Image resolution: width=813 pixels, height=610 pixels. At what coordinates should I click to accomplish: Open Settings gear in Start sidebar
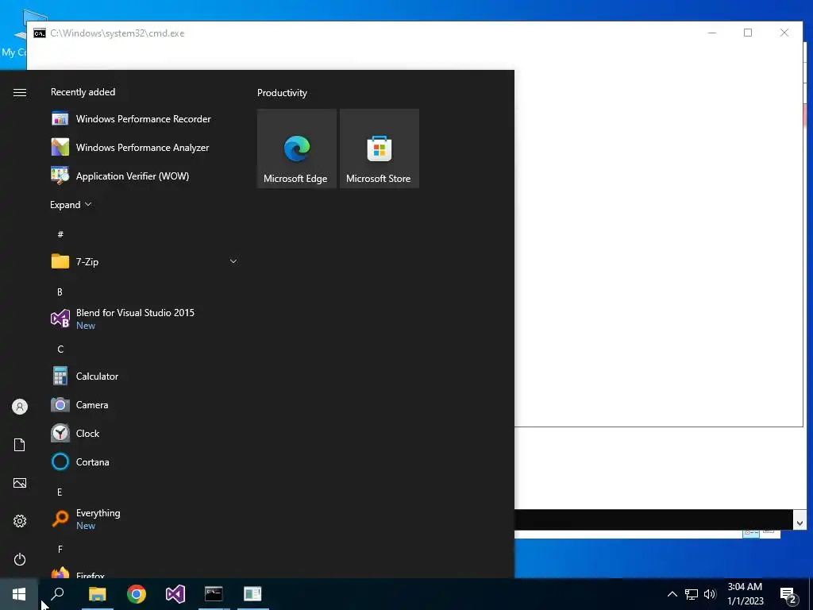(x=20, y=521)
